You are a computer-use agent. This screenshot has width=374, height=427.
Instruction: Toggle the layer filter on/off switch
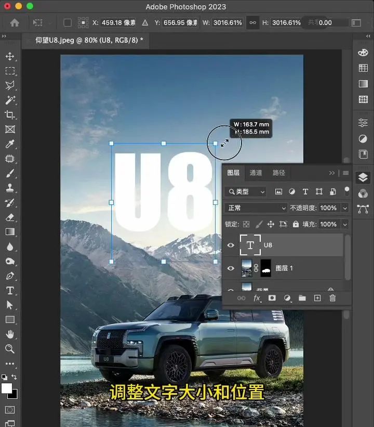point(347,191)
